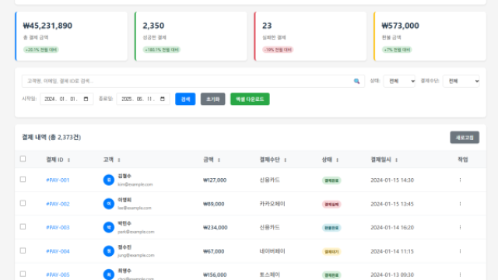The image size is (498, 280).
Task: Click the 23 failed payments card
Action: coord(310,37)
